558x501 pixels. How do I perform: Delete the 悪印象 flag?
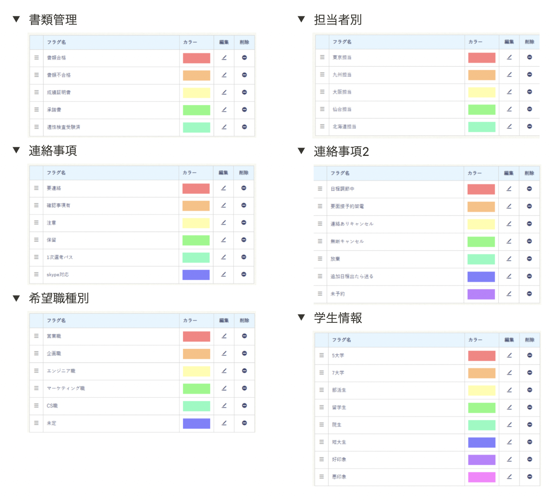pyautogui.click(x=529, y=477)
